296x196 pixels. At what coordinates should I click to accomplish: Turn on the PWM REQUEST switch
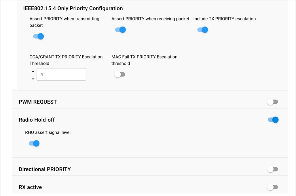272,102
